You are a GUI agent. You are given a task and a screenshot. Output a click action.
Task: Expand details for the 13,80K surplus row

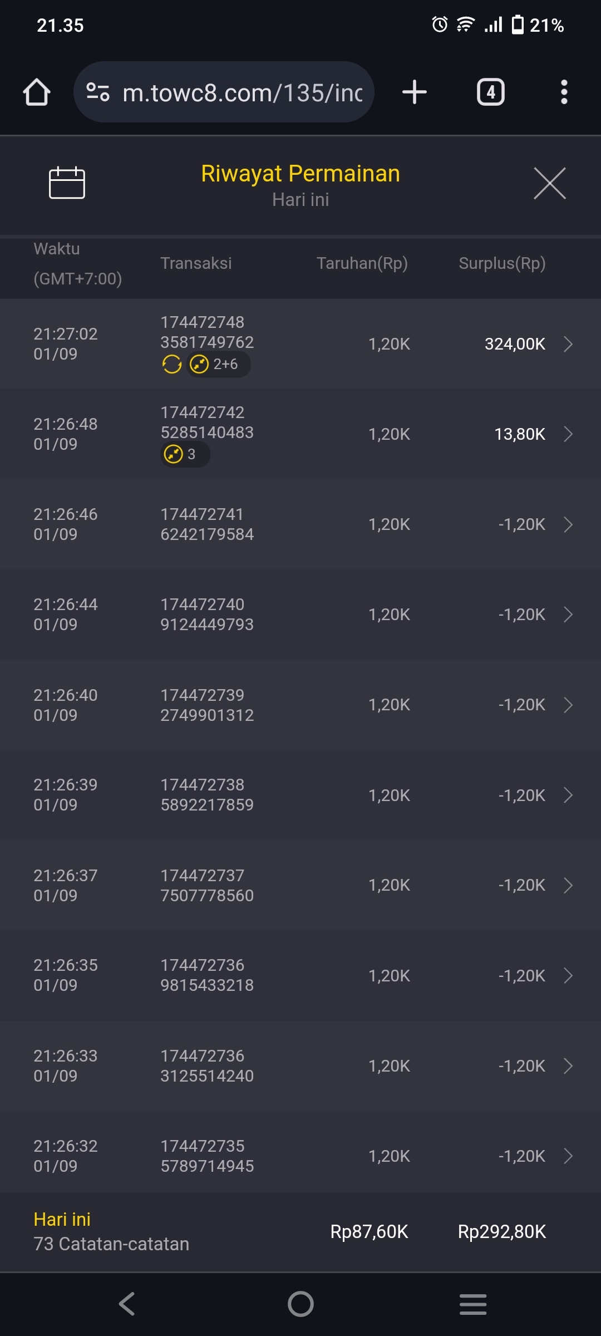coord(568,434)
